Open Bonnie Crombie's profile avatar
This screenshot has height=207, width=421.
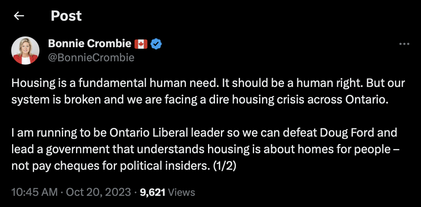(x=25, y=50)
